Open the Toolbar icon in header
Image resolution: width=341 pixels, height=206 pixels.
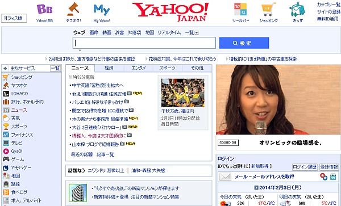(x=240, y=9)
